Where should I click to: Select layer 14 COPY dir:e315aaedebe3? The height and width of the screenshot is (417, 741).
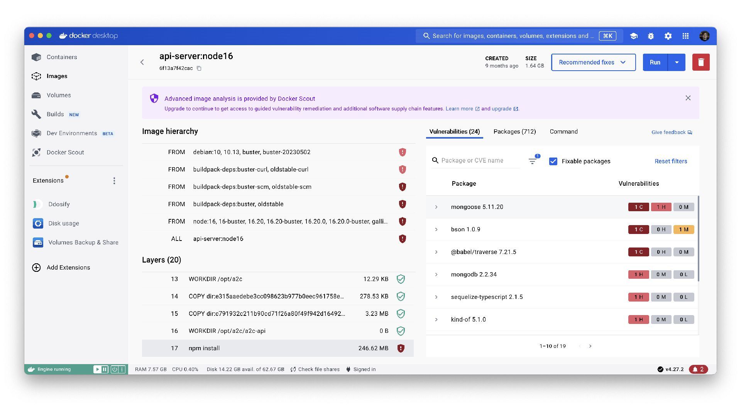(x=277, y=296)
